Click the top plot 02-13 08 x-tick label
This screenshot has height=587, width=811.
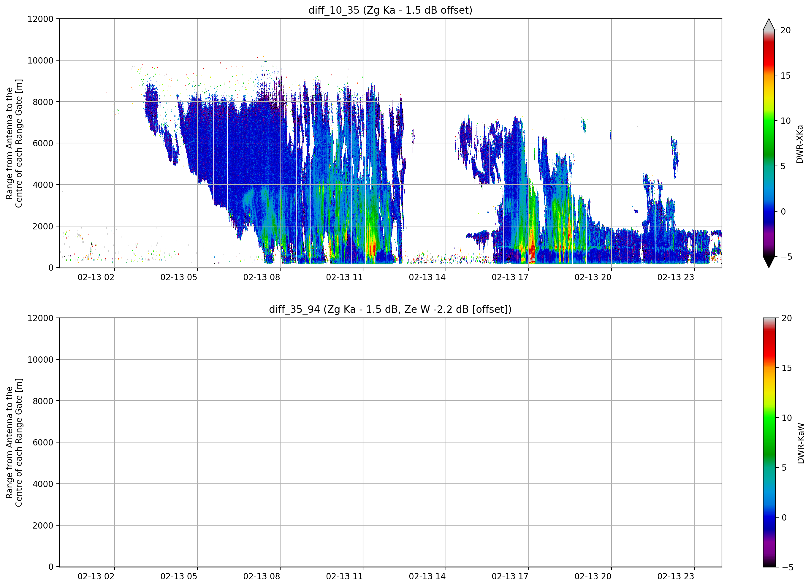[x=262, y=277]
